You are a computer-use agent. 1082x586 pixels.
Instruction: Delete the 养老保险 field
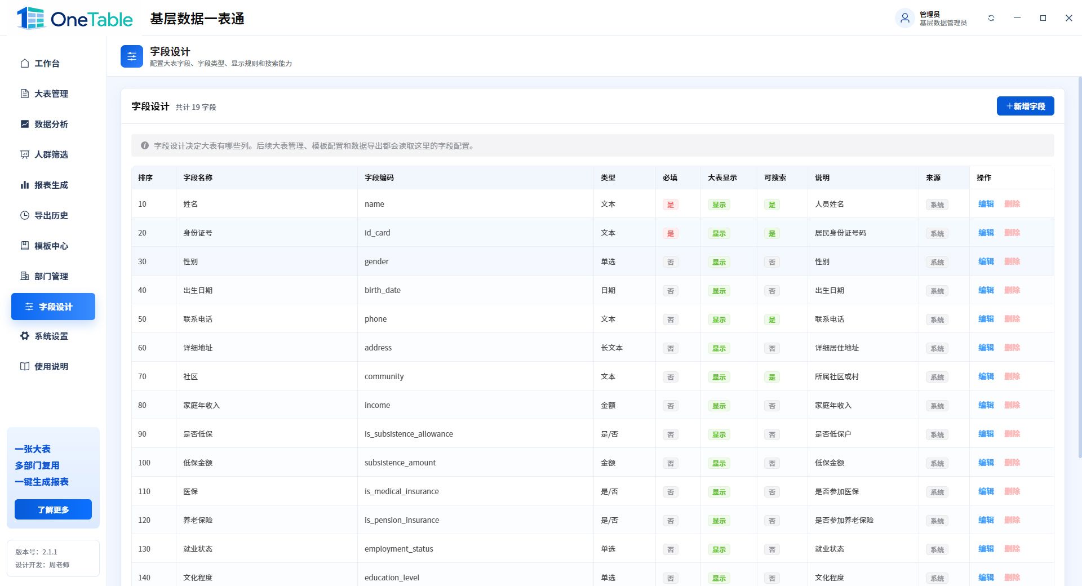coord(1012,520)
